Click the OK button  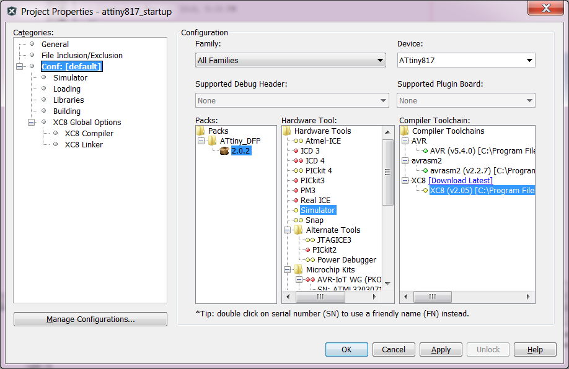(x=346, y=349)
